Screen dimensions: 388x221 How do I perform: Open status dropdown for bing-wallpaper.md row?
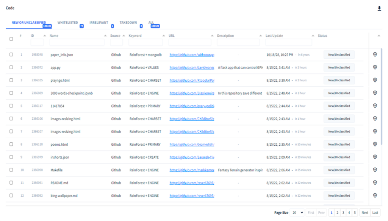coord(339,196)
